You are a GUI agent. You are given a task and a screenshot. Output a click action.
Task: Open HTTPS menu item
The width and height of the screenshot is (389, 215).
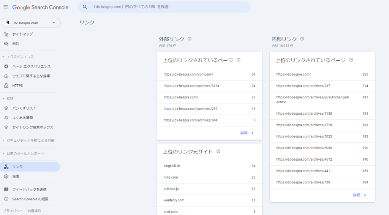click(30, 85)
